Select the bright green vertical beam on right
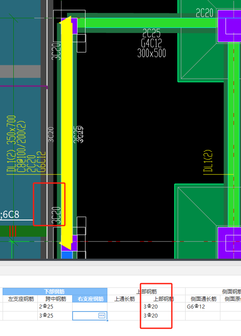The width and height of the screenshot is (241, 336). [x=234, y=134]
